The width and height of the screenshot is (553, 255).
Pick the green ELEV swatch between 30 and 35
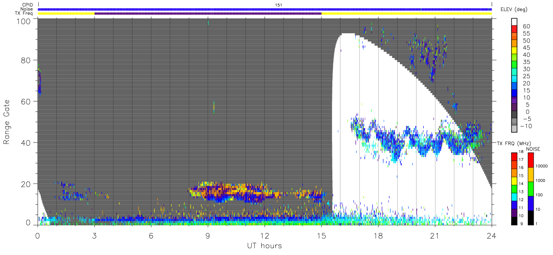(x=514, y=65)
